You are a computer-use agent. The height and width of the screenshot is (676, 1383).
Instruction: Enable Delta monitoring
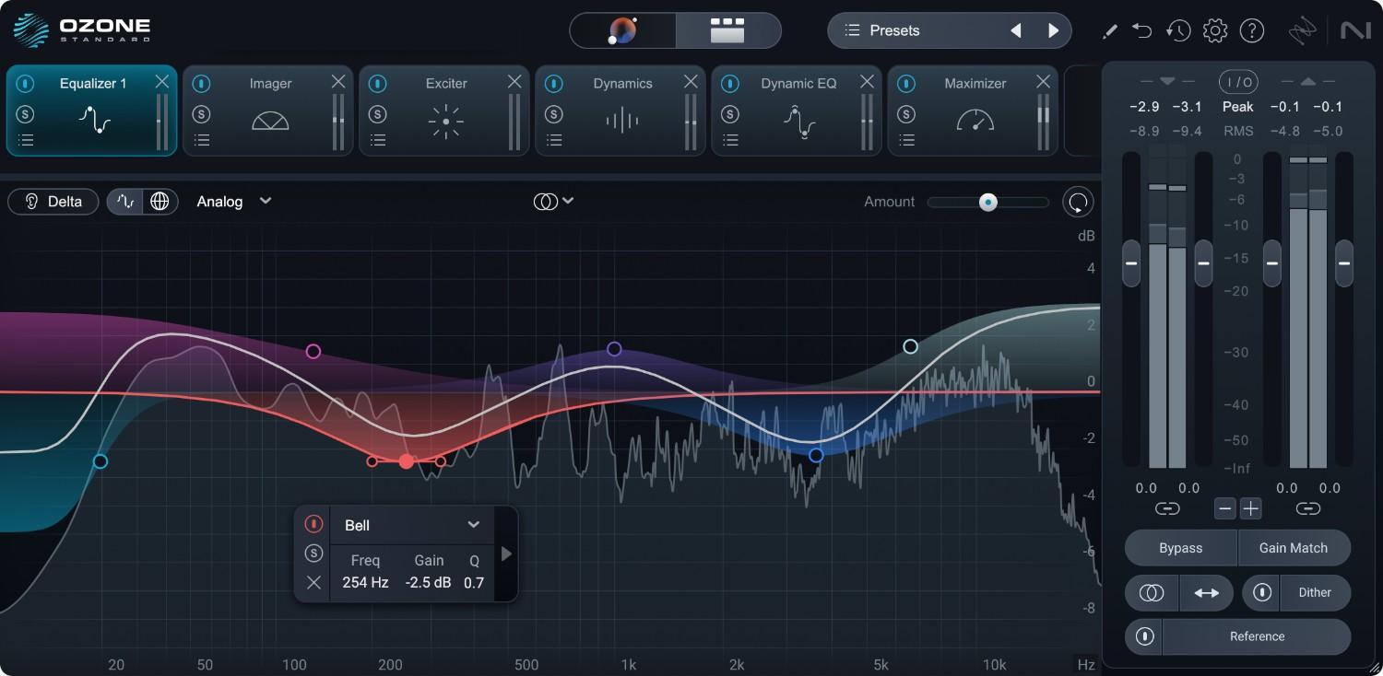(x=53, y=201)
